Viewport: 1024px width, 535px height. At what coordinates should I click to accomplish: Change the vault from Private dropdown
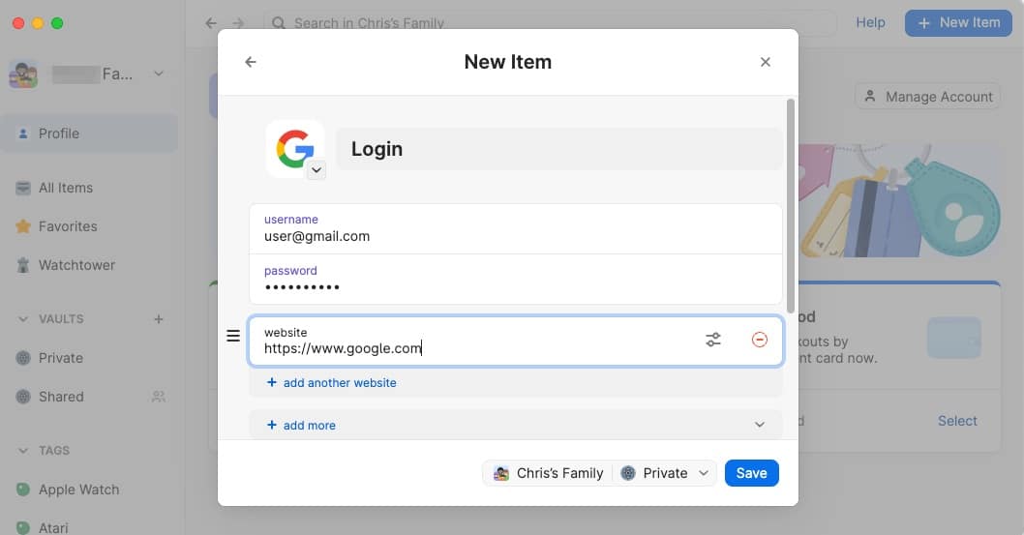665,473
